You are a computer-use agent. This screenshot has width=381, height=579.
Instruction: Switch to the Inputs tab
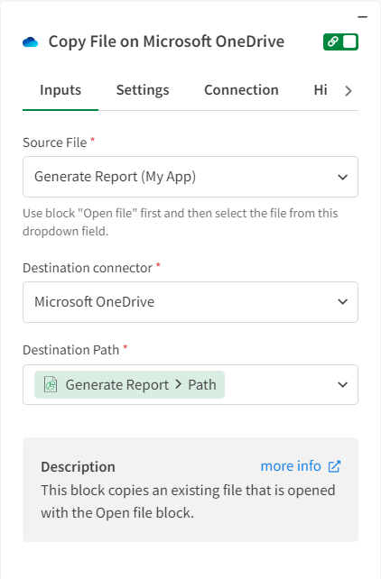pyautogui.click(x=60, y=90)
